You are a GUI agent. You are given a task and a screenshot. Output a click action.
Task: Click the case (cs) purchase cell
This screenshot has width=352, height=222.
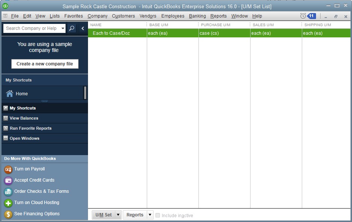coord(224,33)
